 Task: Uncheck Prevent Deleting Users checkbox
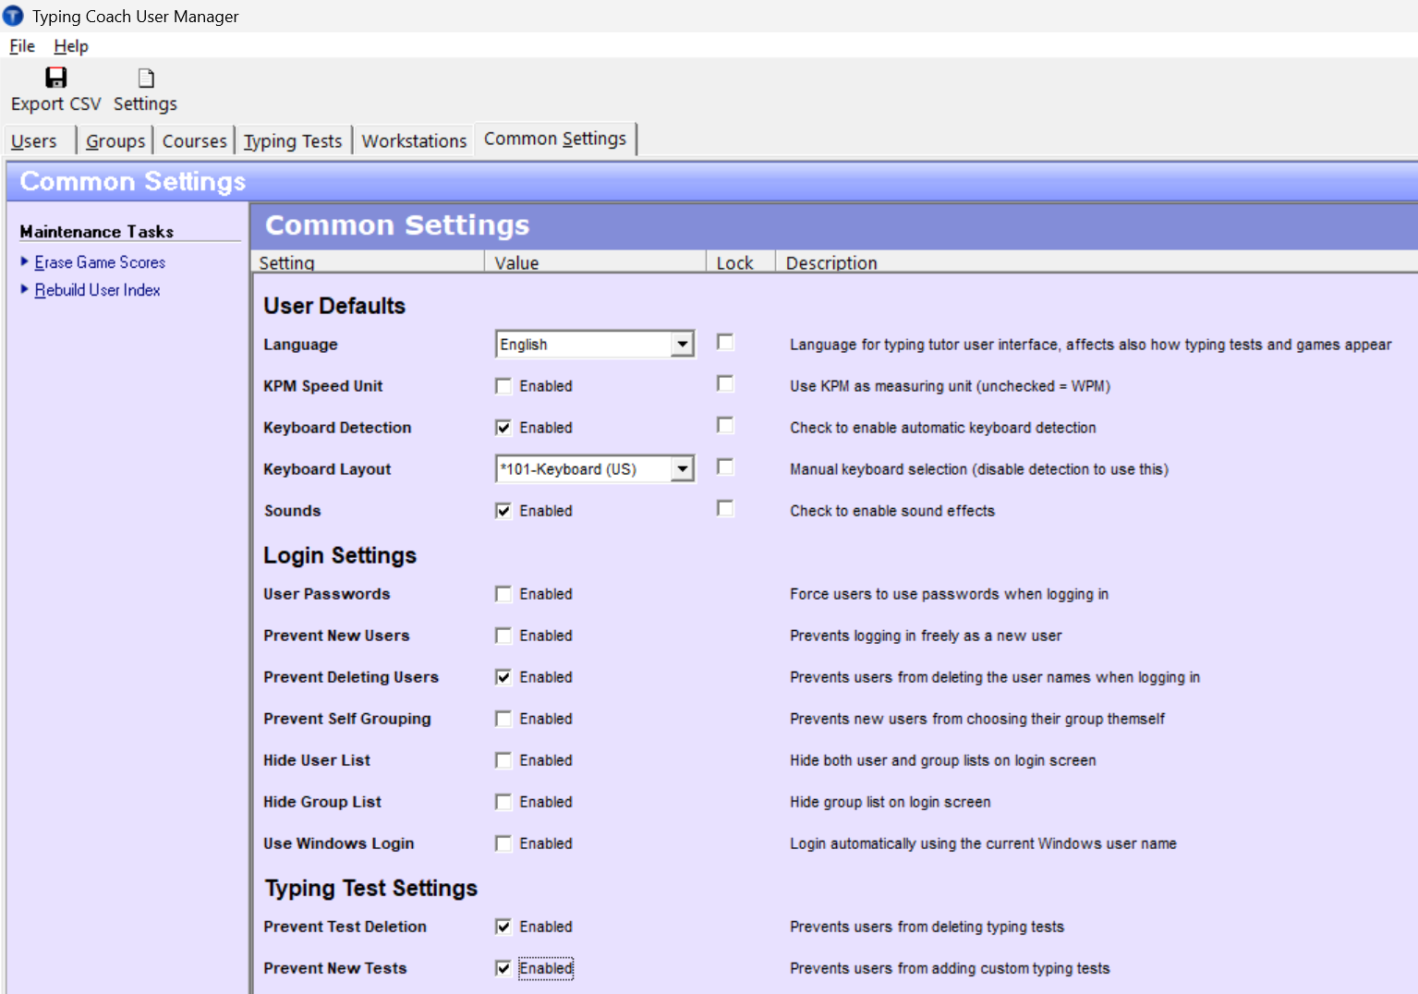503,677
